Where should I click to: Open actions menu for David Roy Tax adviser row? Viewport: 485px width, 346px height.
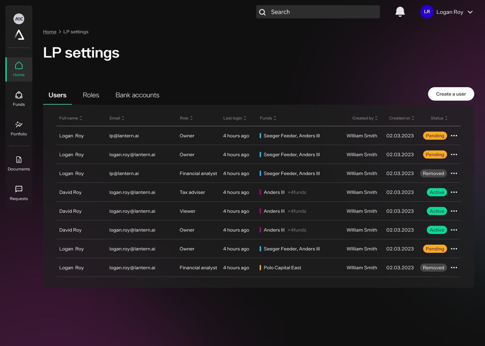(454, 192)
